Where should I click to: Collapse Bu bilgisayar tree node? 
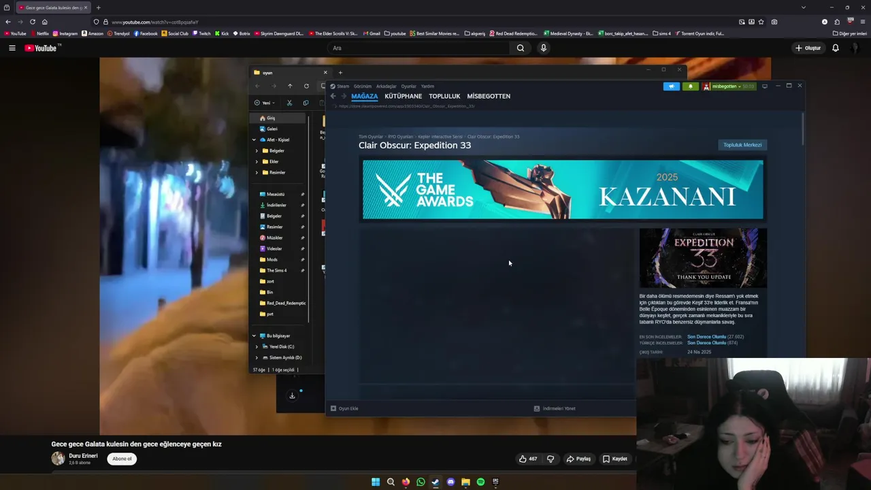click(254, 336)
